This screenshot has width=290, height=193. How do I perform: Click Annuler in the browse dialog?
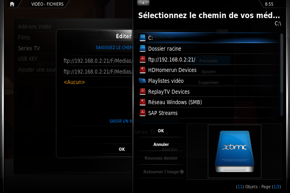(x=161, y=144)
